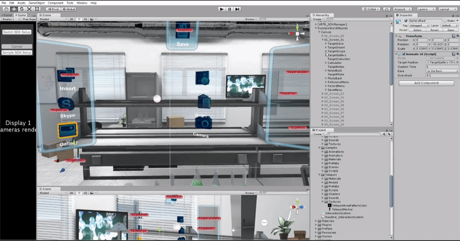Switch to the Game tab
460x241 pixels.
pos(21,15)
